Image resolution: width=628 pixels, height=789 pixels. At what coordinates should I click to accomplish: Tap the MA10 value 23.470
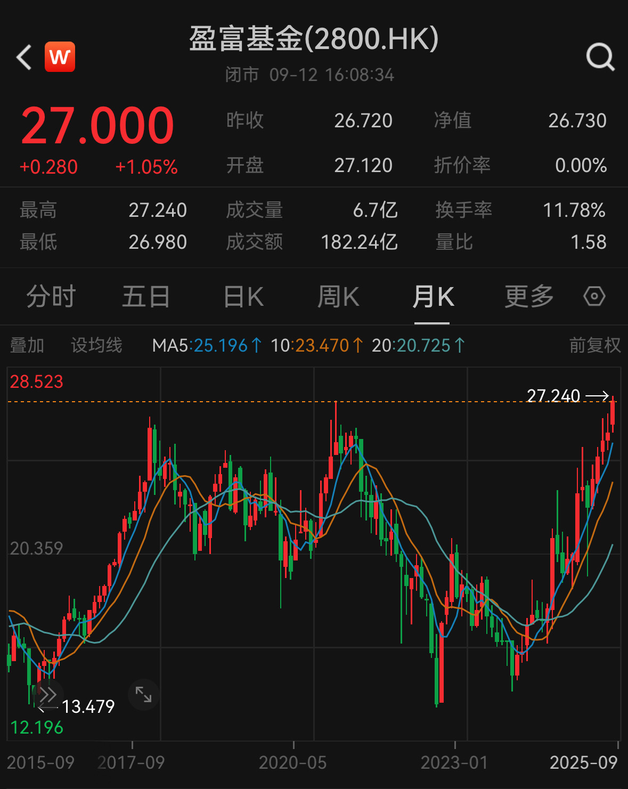317,345
